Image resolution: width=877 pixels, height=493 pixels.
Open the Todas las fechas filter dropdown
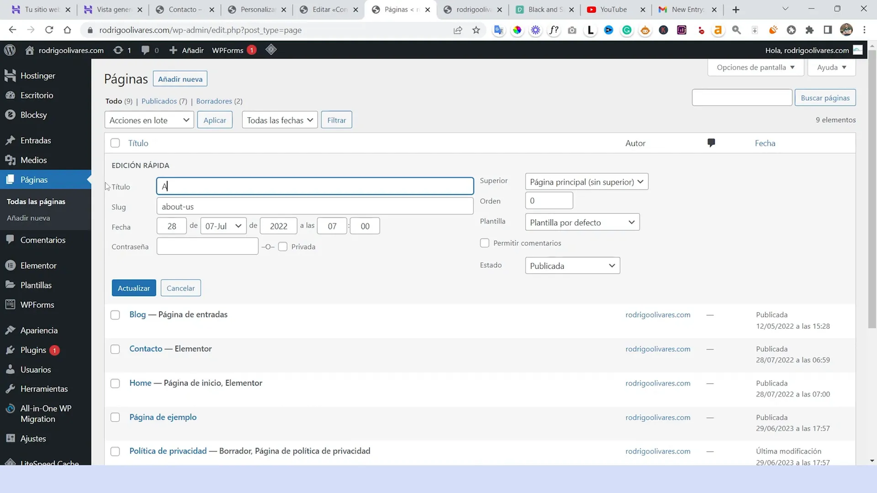tap(279, 119)
